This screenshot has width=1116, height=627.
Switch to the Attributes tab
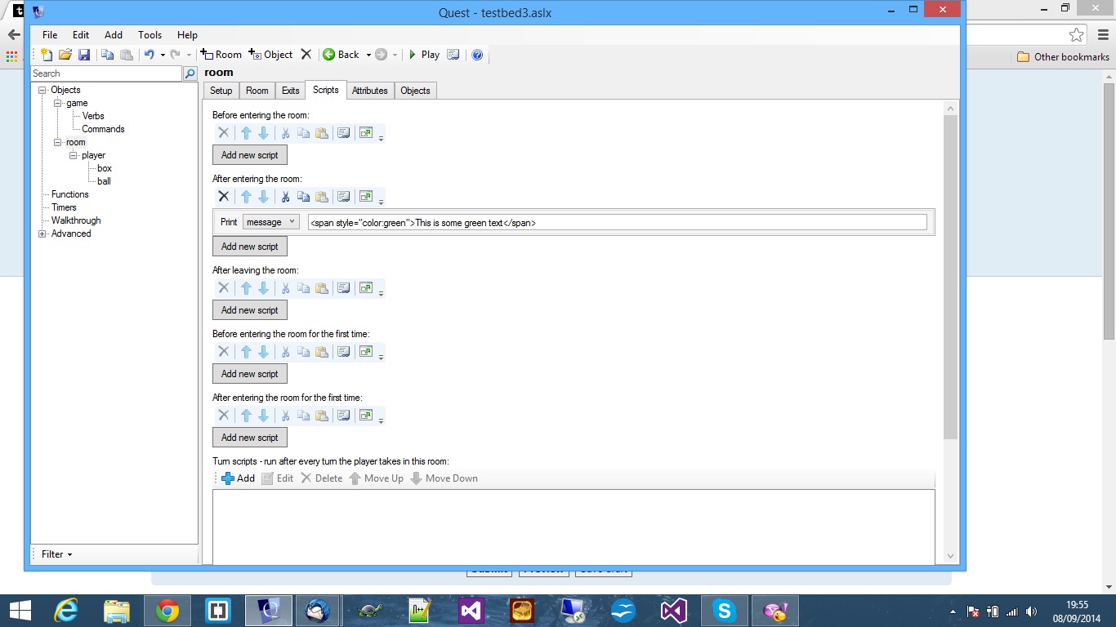[x=369, y=91]
